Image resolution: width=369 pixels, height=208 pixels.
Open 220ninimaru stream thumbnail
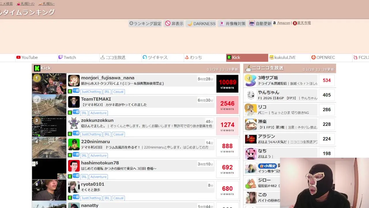[x=49, y=148]
